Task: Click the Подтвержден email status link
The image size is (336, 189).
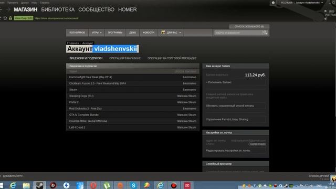Action: coord(257,144)
